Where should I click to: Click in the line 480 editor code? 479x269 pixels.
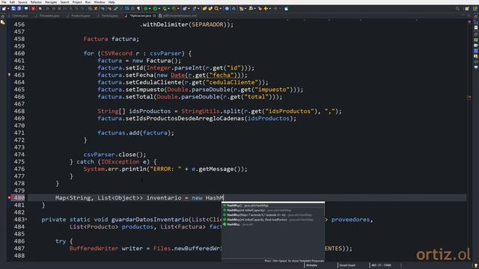139,197
